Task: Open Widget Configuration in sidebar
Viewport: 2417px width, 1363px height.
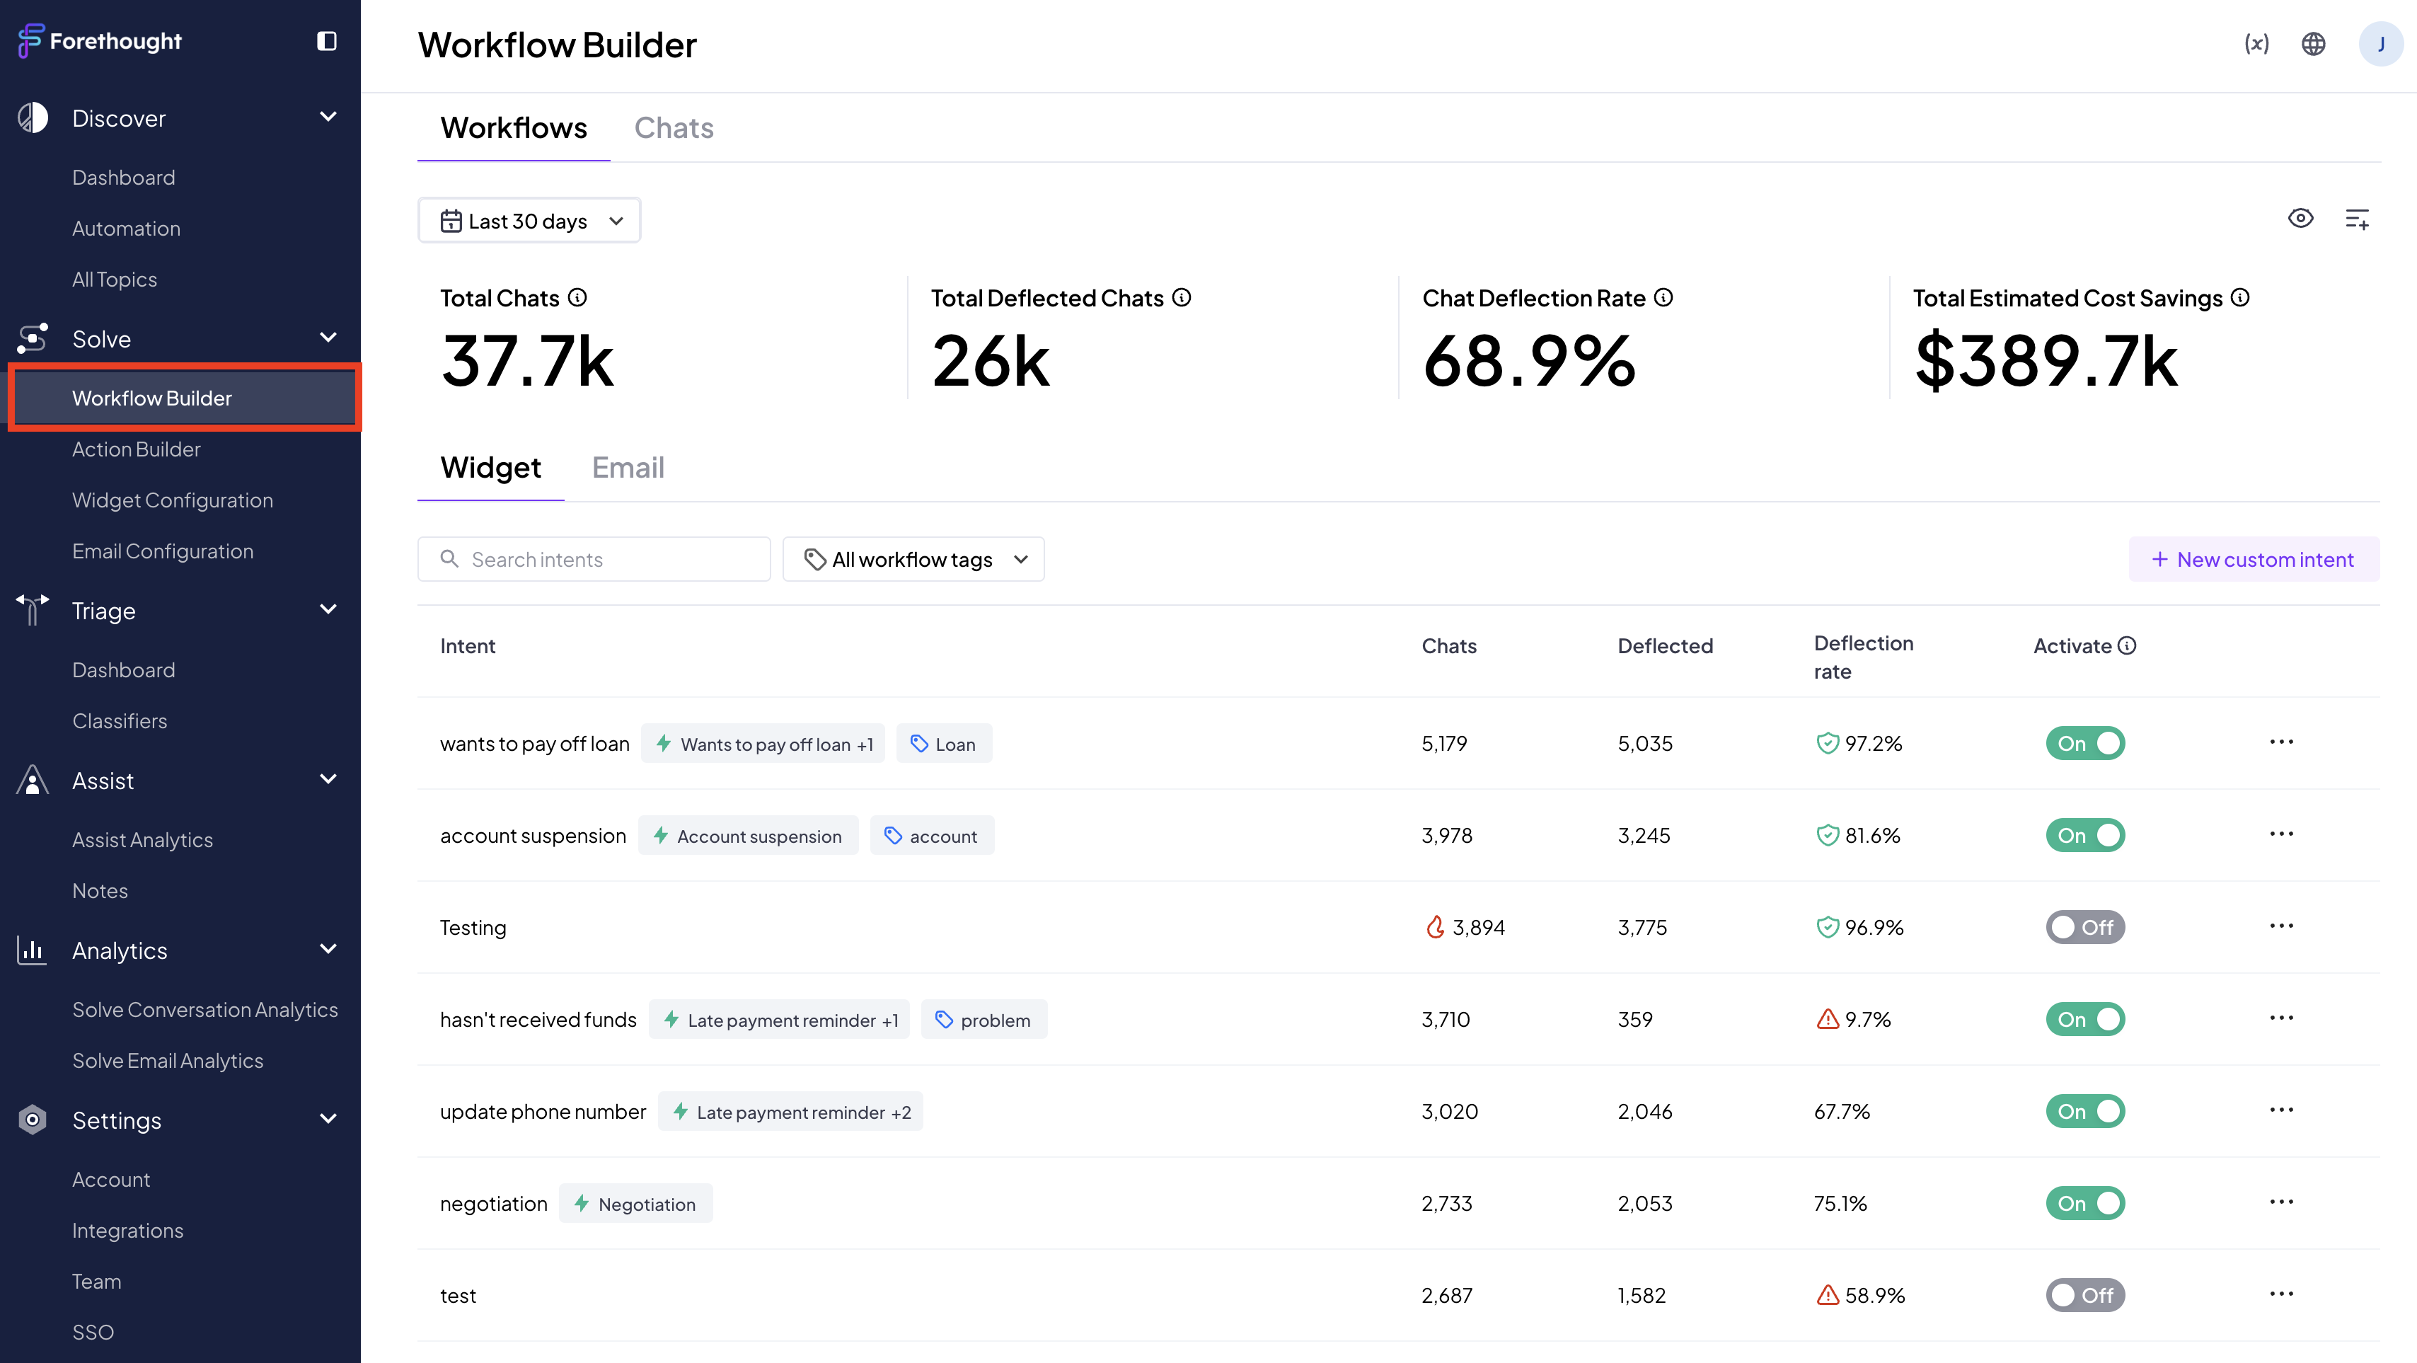Action: point(173,500)
